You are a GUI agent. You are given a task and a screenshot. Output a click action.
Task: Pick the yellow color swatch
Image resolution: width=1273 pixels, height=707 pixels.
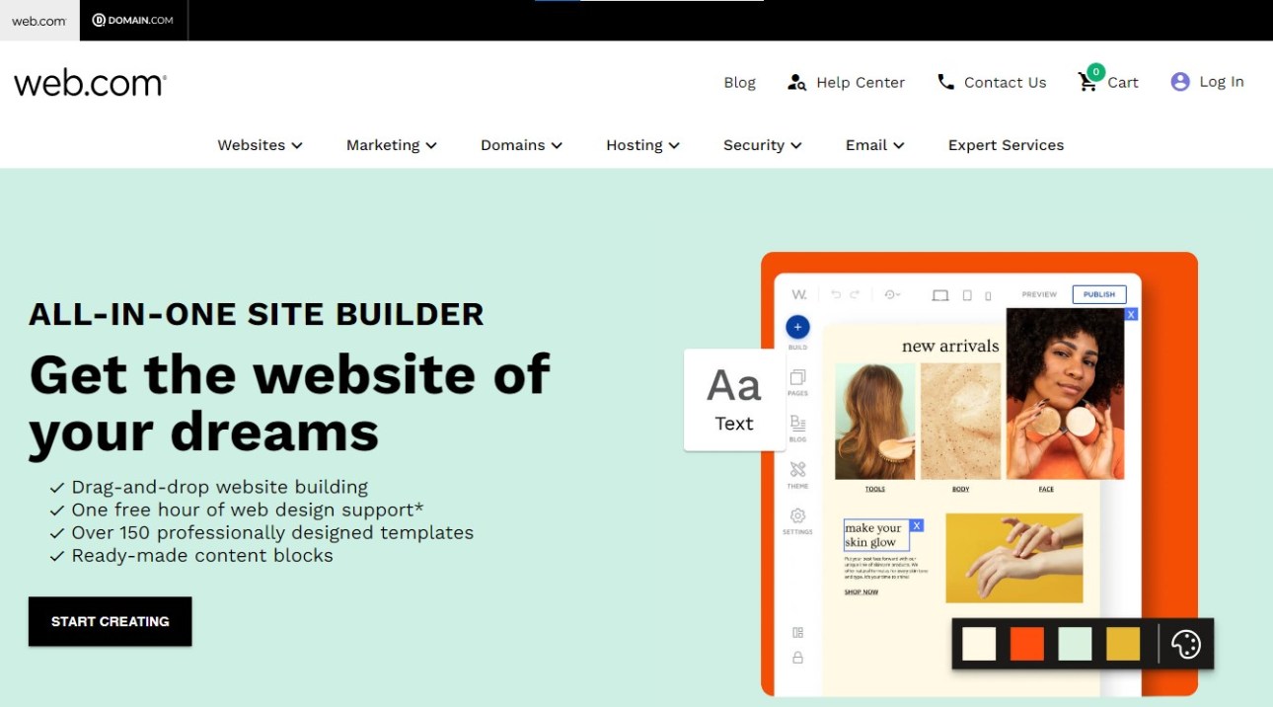click(1123, 644)
